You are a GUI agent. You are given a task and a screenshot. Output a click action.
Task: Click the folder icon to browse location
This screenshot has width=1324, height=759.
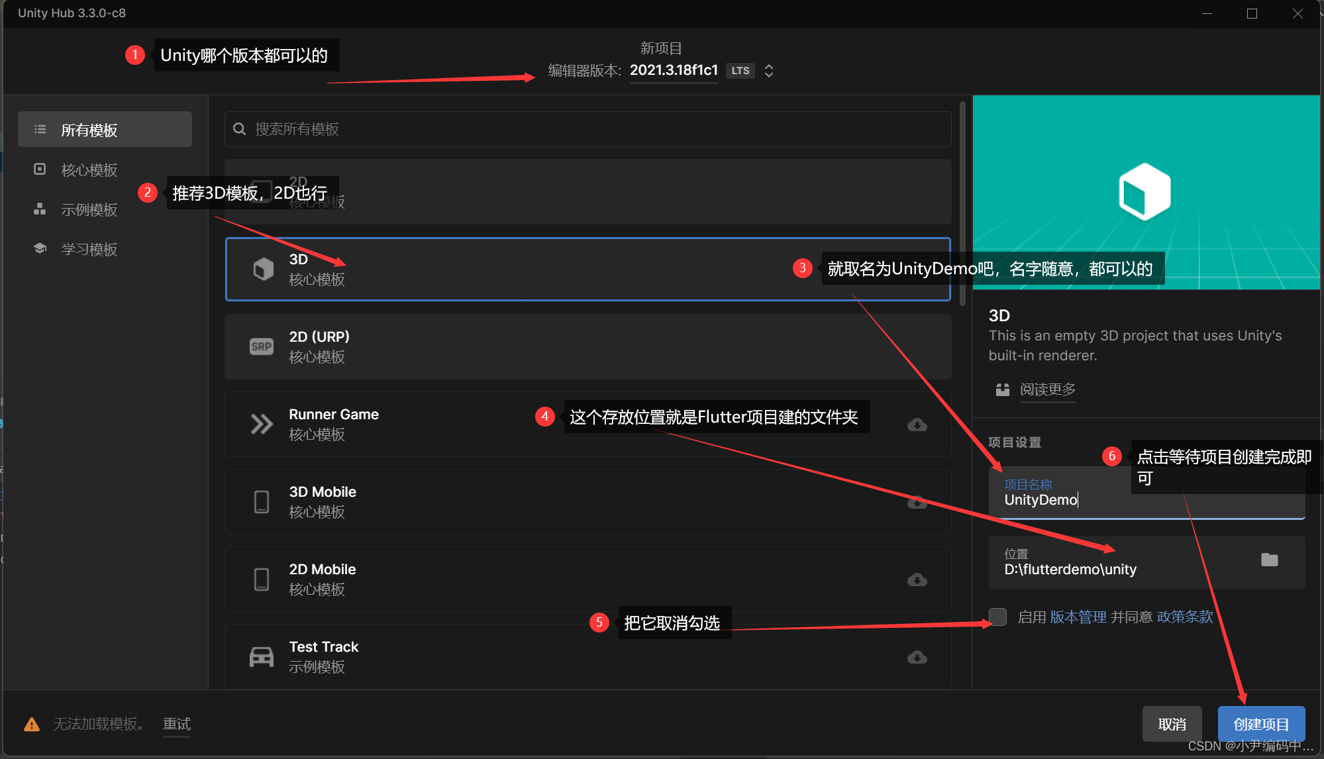(x=1269, y=560)
